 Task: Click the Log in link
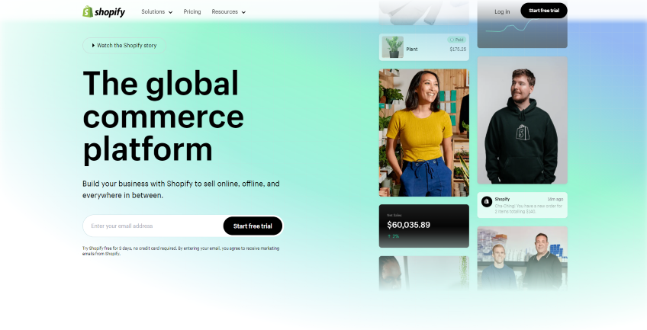pyautogui.click(x=502, y=12)
